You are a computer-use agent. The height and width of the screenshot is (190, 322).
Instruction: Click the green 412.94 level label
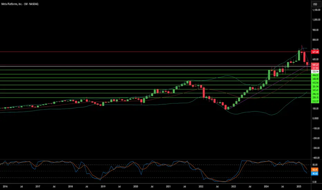coord(315,83)
